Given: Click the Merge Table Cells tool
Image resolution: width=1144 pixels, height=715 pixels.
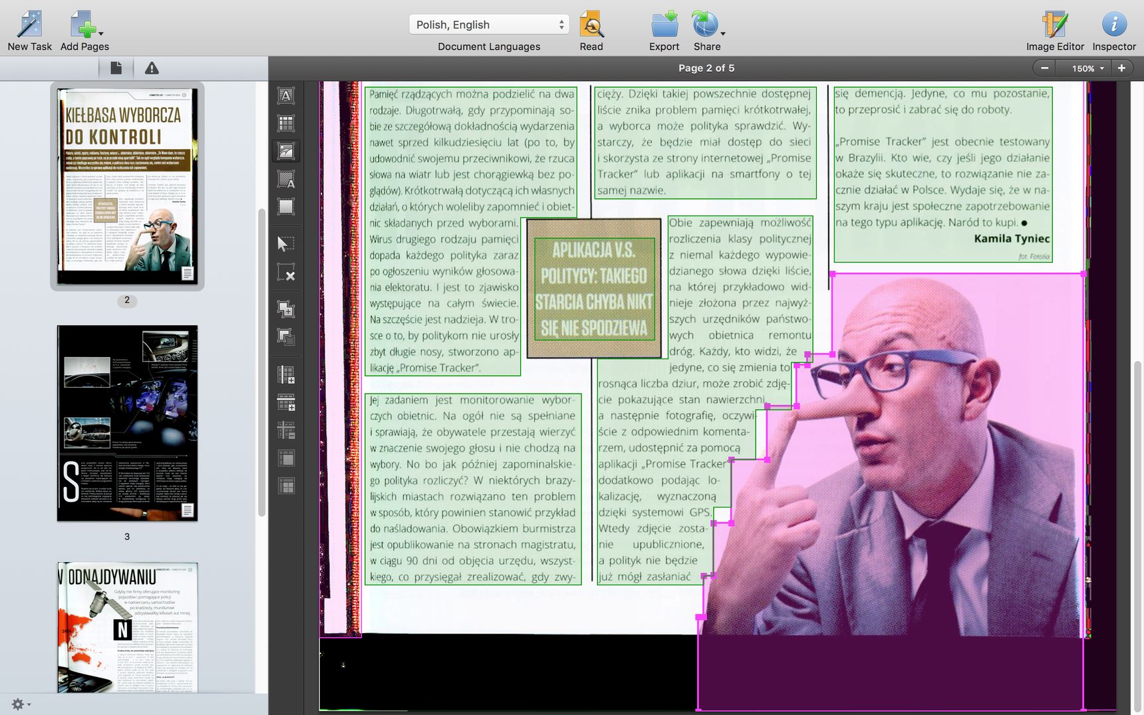Looking at the screenshot, I should pyautogui.click(x=286, y=458).
